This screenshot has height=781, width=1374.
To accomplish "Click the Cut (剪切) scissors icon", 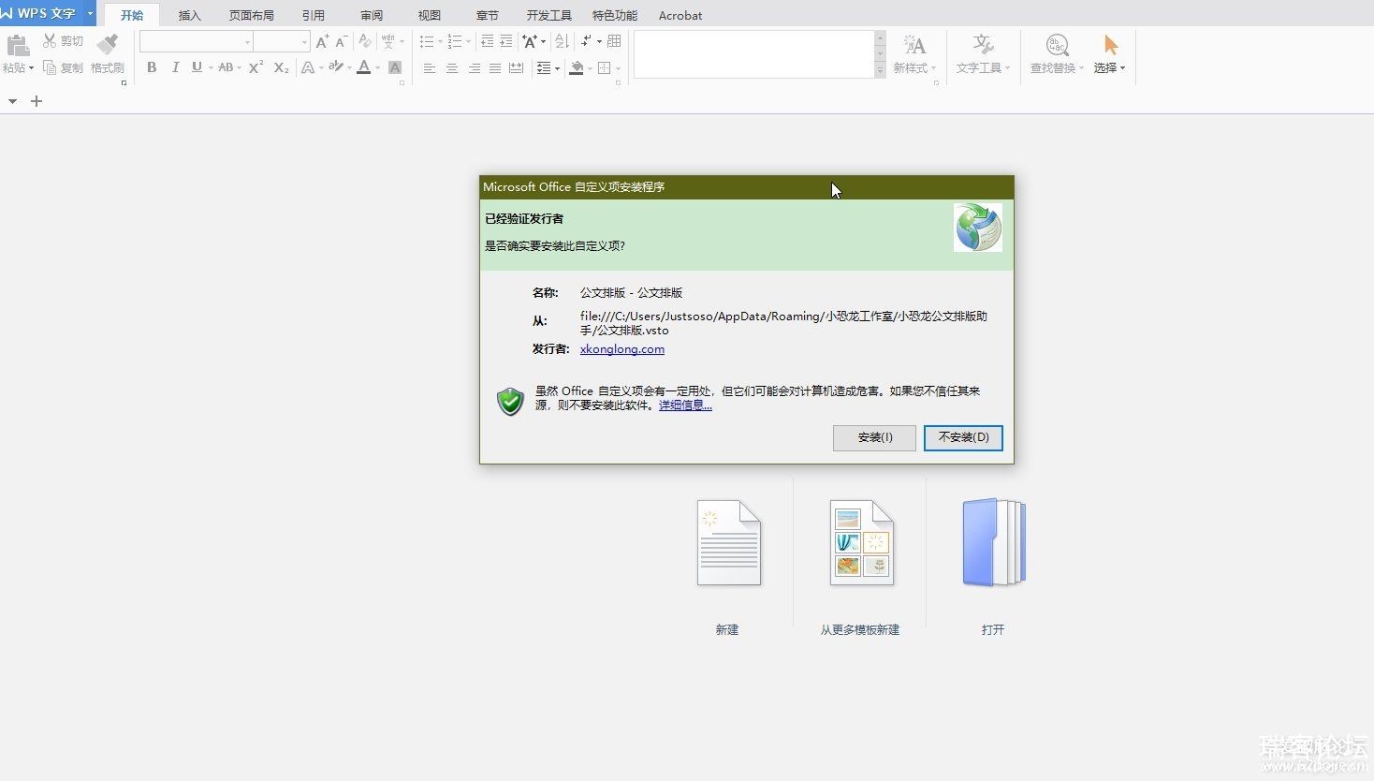I will tap(50, 41).
